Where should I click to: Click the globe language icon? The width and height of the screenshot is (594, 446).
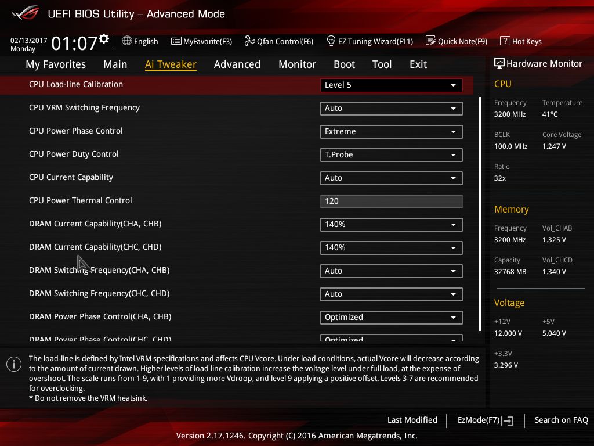[x=127, y=41]
